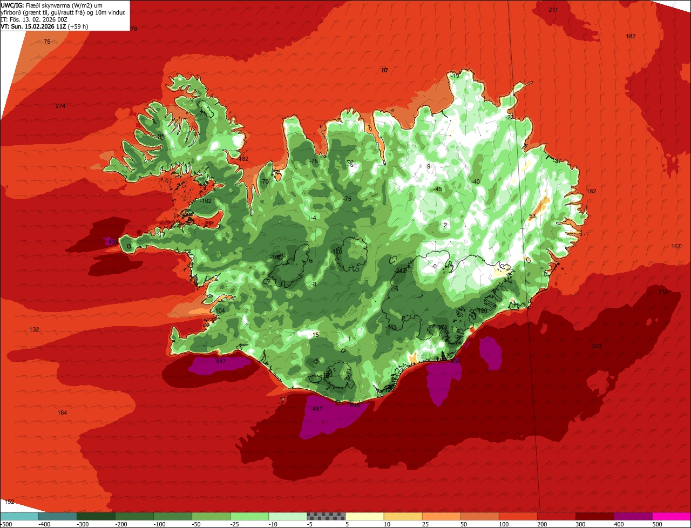Pick the dark maroon 300 to 400 swatch
This screenshot has width=691, height=528.
click(594, 516)
